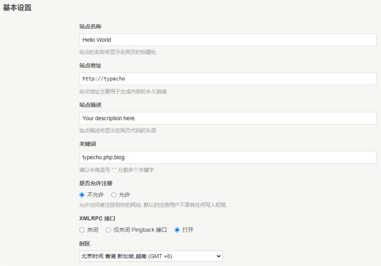Click the 关键词 field with typecho,php,blog
Viewport: 381px width, 266px height.
click(x=228, y=157)
